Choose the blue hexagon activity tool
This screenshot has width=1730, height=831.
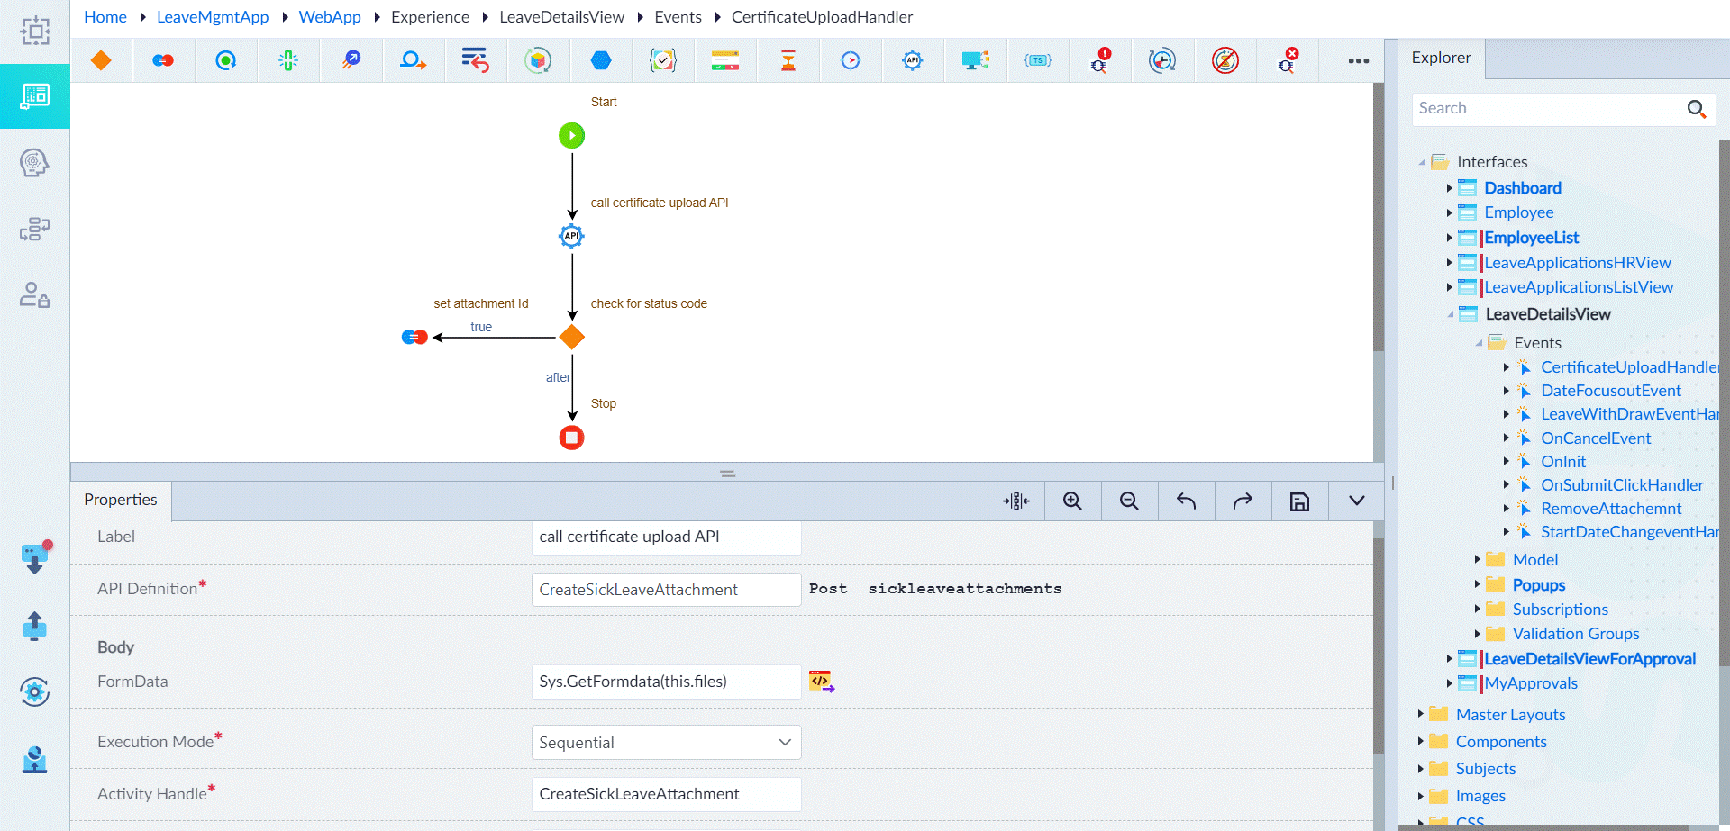[x=601, y=60]
